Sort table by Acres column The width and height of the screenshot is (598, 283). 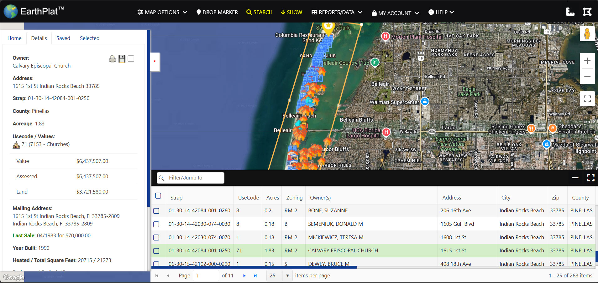[x=273, y=198]
